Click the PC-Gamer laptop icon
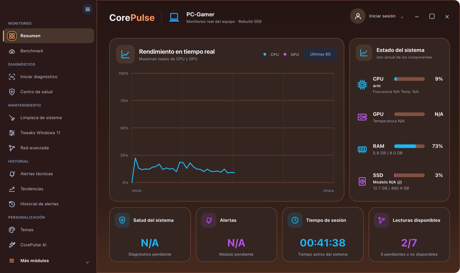Image resolution: width=460 pixels, height=273 pixels. tap(174, 17)
